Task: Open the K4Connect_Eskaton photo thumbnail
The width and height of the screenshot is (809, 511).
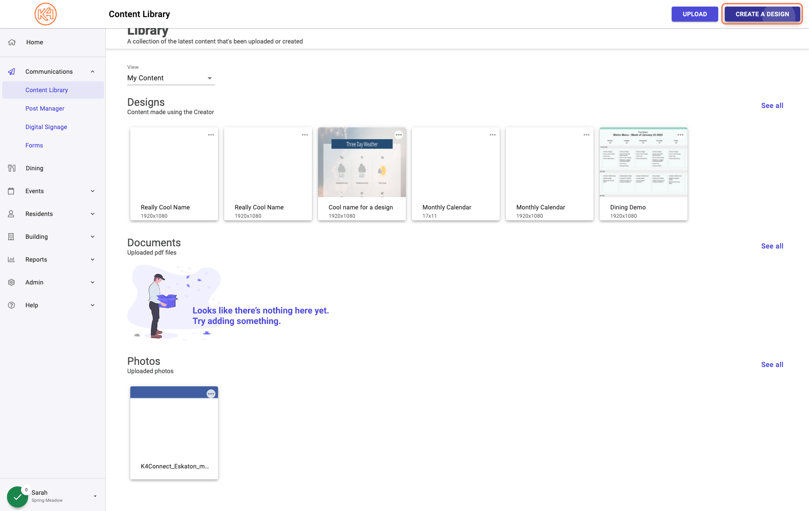Action: tap(174, 421)
